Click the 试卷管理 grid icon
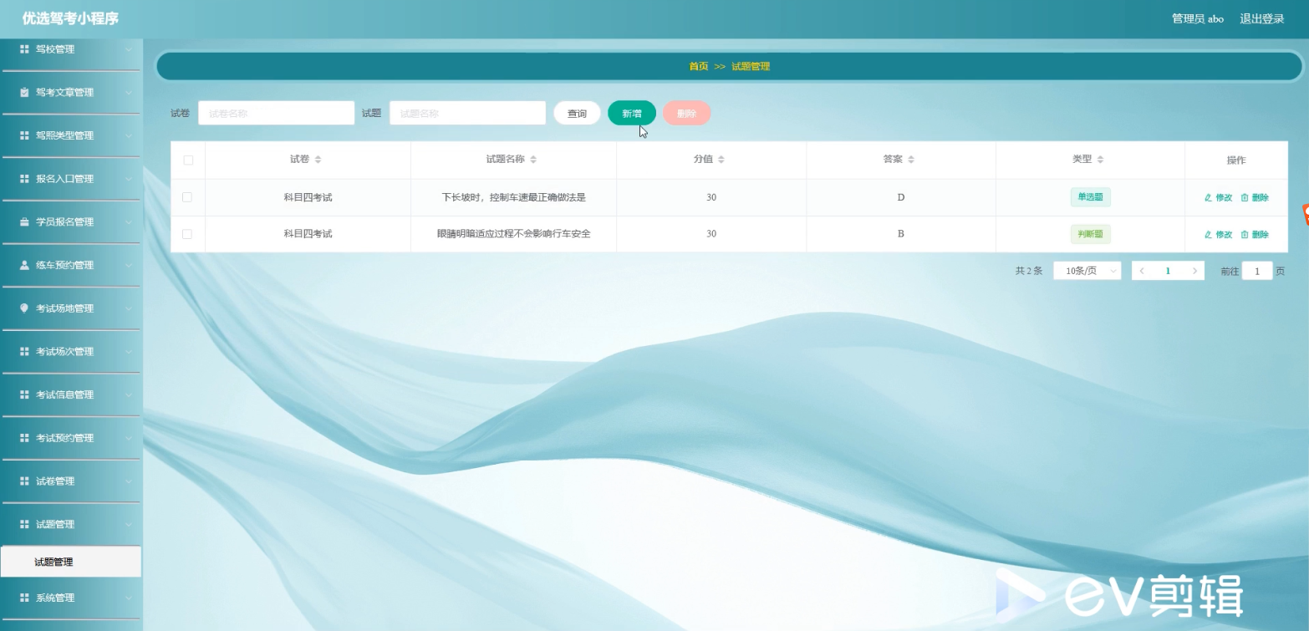 point(24,481)
